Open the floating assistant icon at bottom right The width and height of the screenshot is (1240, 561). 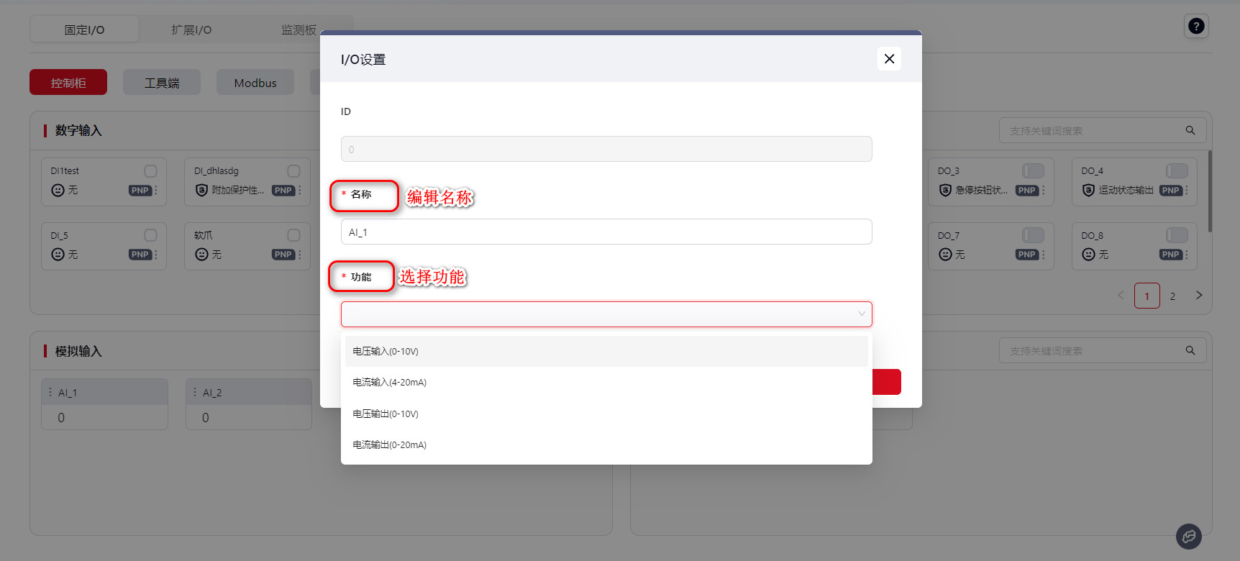[1188, 536]
